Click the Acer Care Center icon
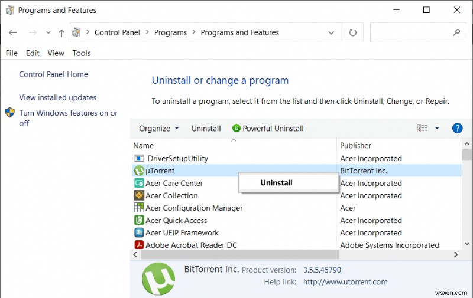 [x=139, y=183]
